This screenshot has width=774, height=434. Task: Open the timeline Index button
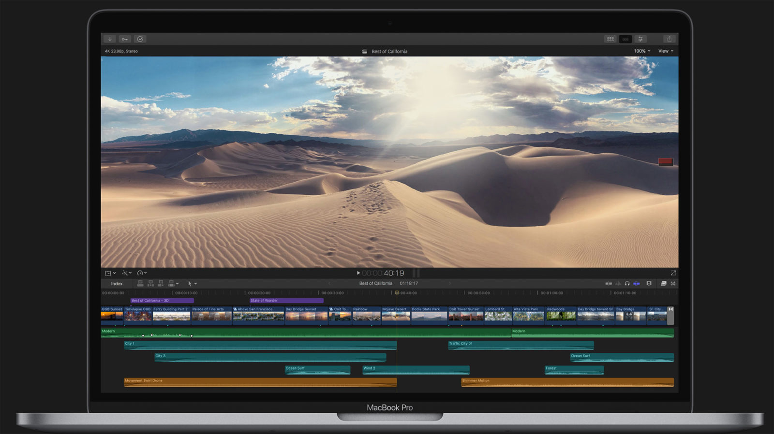pos(117,284)
